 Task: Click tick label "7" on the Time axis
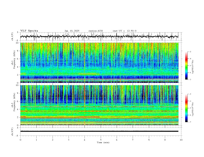point(133,140)
